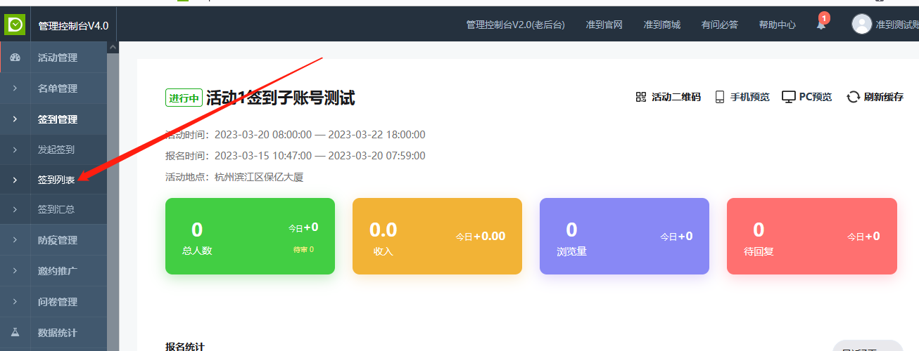The height and width of the screenshot is (351, 919).
Task: Open the 防疫管理 sidebar menu
Action: coord(58,240)
